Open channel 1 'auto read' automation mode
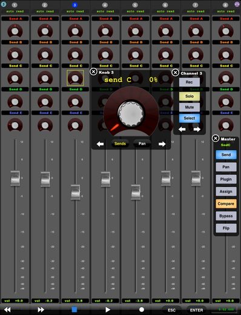The height and width of the screenshot is (315, 241). tap(15, 12)
